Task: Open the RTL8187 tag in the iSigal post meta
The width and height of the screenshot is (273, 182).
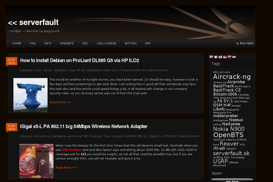Action: 170,136
